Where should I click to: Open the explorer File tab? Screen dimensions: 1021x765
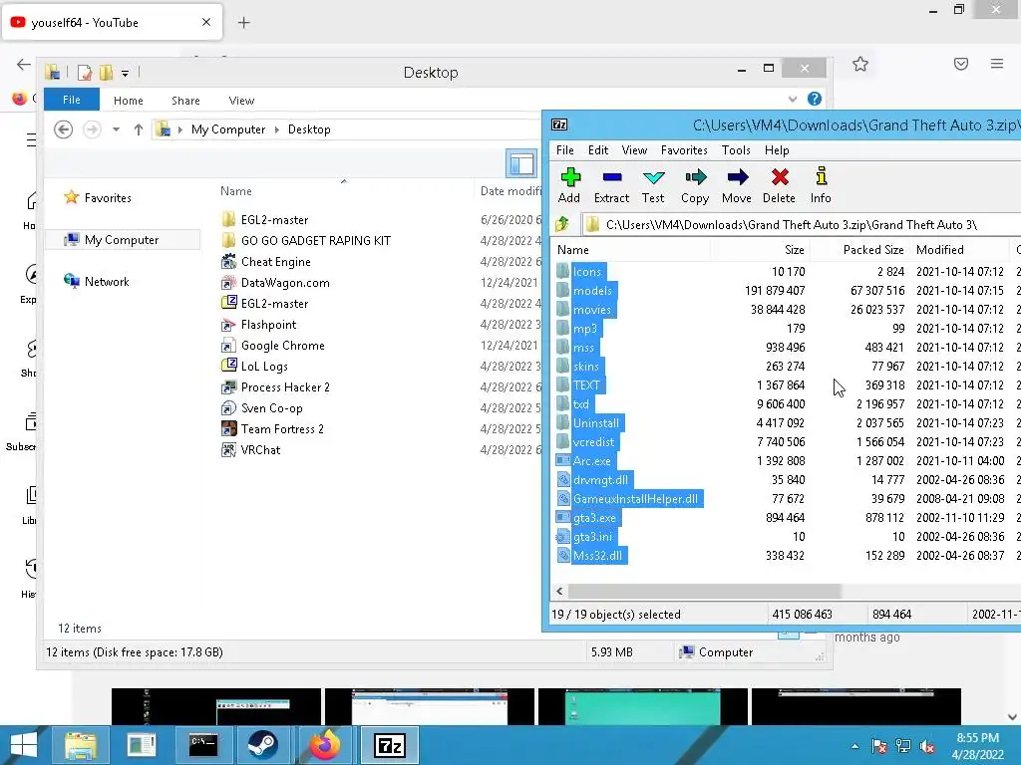(x=72, y=100)
